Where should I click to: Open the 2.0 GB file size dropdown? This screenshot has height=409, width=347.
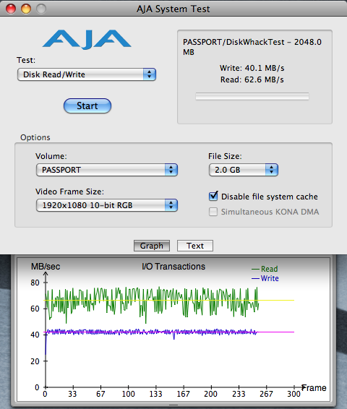coord(244,170)
